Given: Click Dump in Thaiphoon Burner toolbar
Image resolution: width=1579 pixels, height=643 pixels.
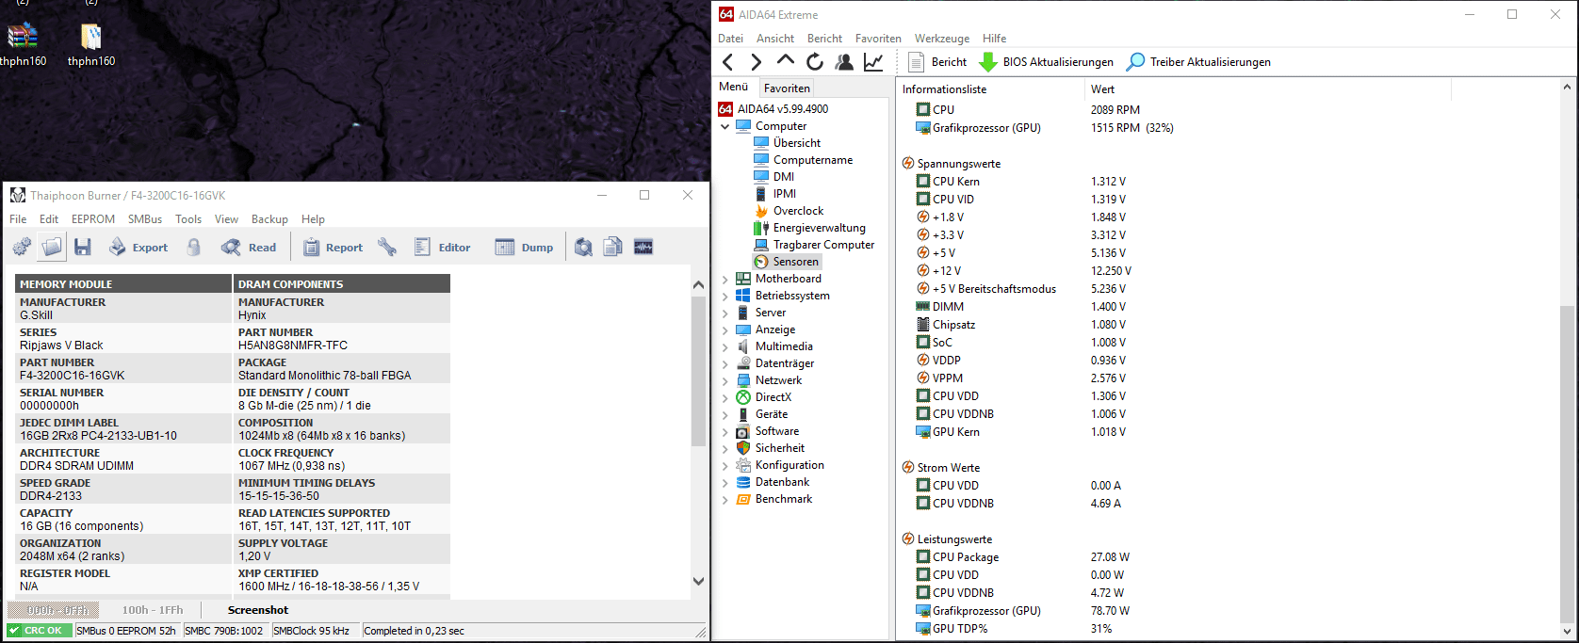Looking at the screenshot, I should tap(524, 248).
